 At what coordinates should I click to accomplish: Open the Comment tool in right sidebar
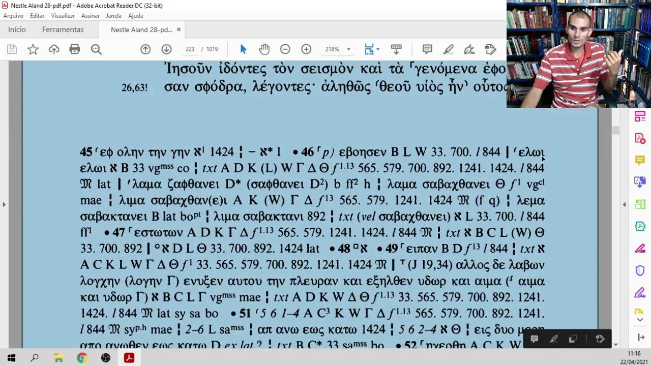(x=640, y=160)
